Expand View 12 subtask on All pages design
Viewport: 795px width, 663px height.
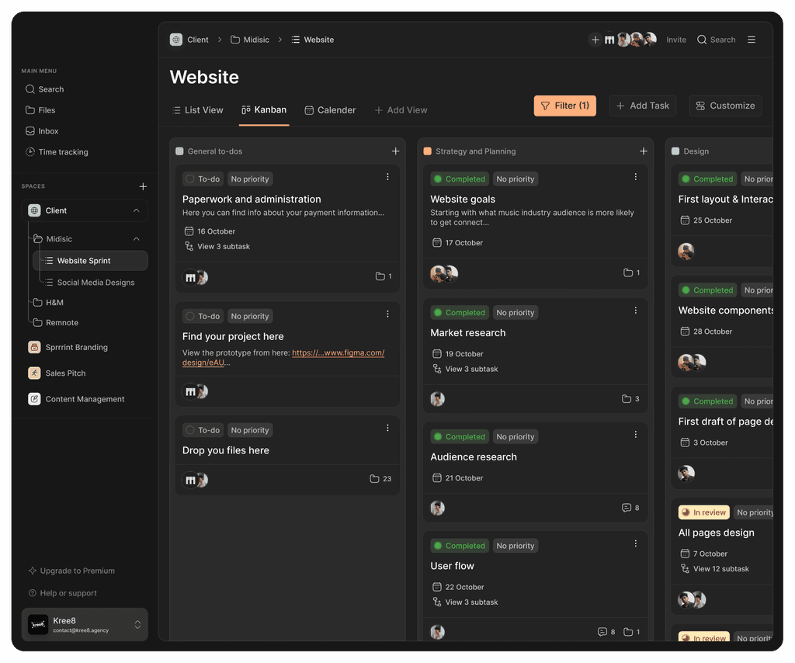[714, 569]
